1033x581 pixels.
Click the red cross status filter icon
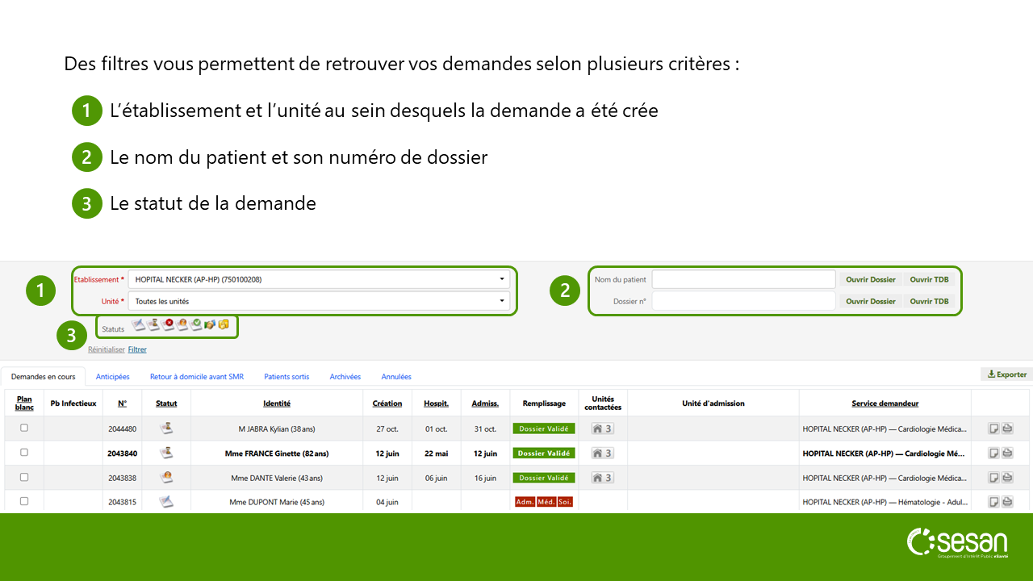(168, 324)
